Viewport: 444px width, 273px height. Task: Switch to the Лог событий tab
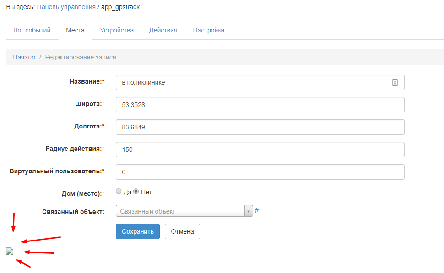pyautogui.click(x=32, y=30)
